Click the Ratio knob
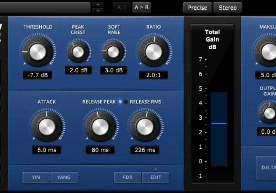276x193 pixels. pos(154,52)
